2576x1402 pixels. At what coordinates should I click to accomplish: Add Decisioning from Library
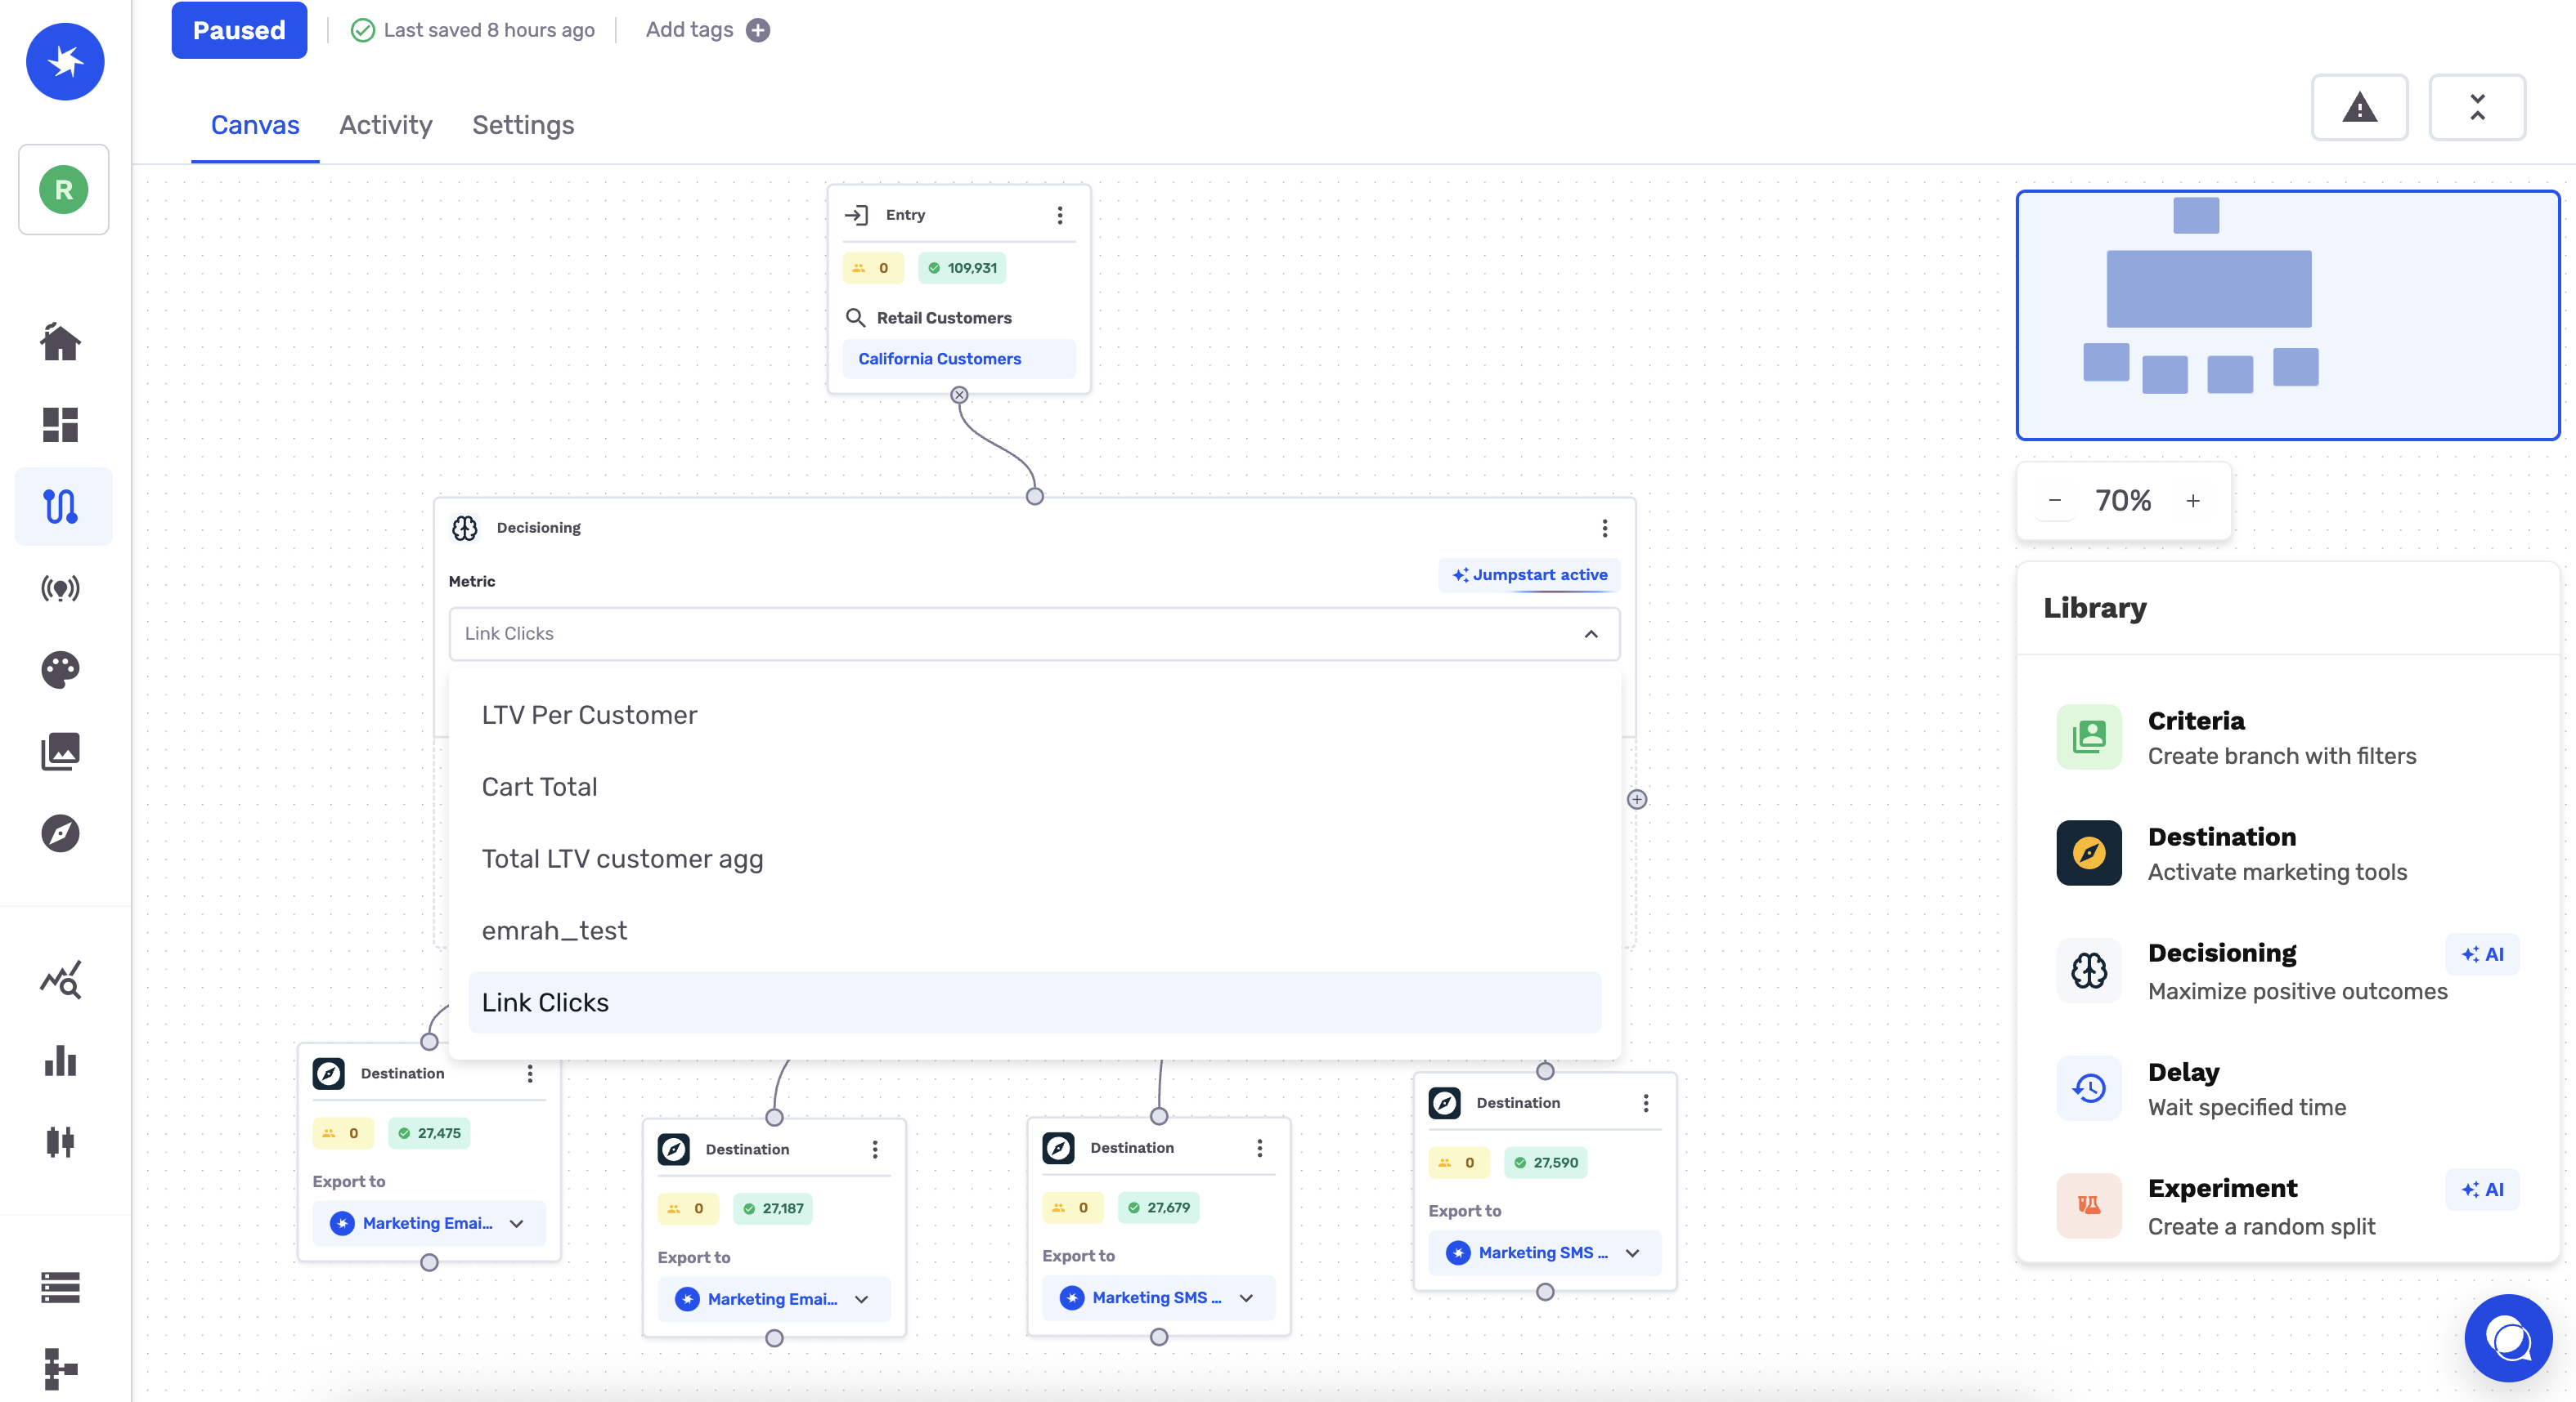click(2288, 971)
